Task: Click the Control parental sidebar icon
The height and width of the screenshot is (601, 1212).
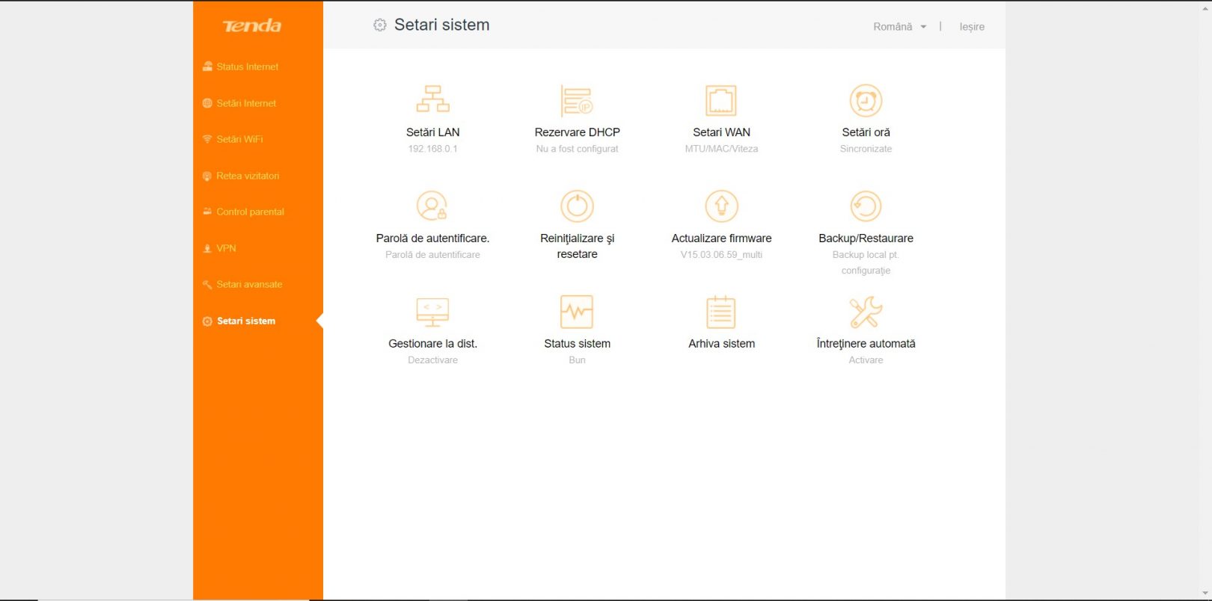Action: [x=207, y=212]
